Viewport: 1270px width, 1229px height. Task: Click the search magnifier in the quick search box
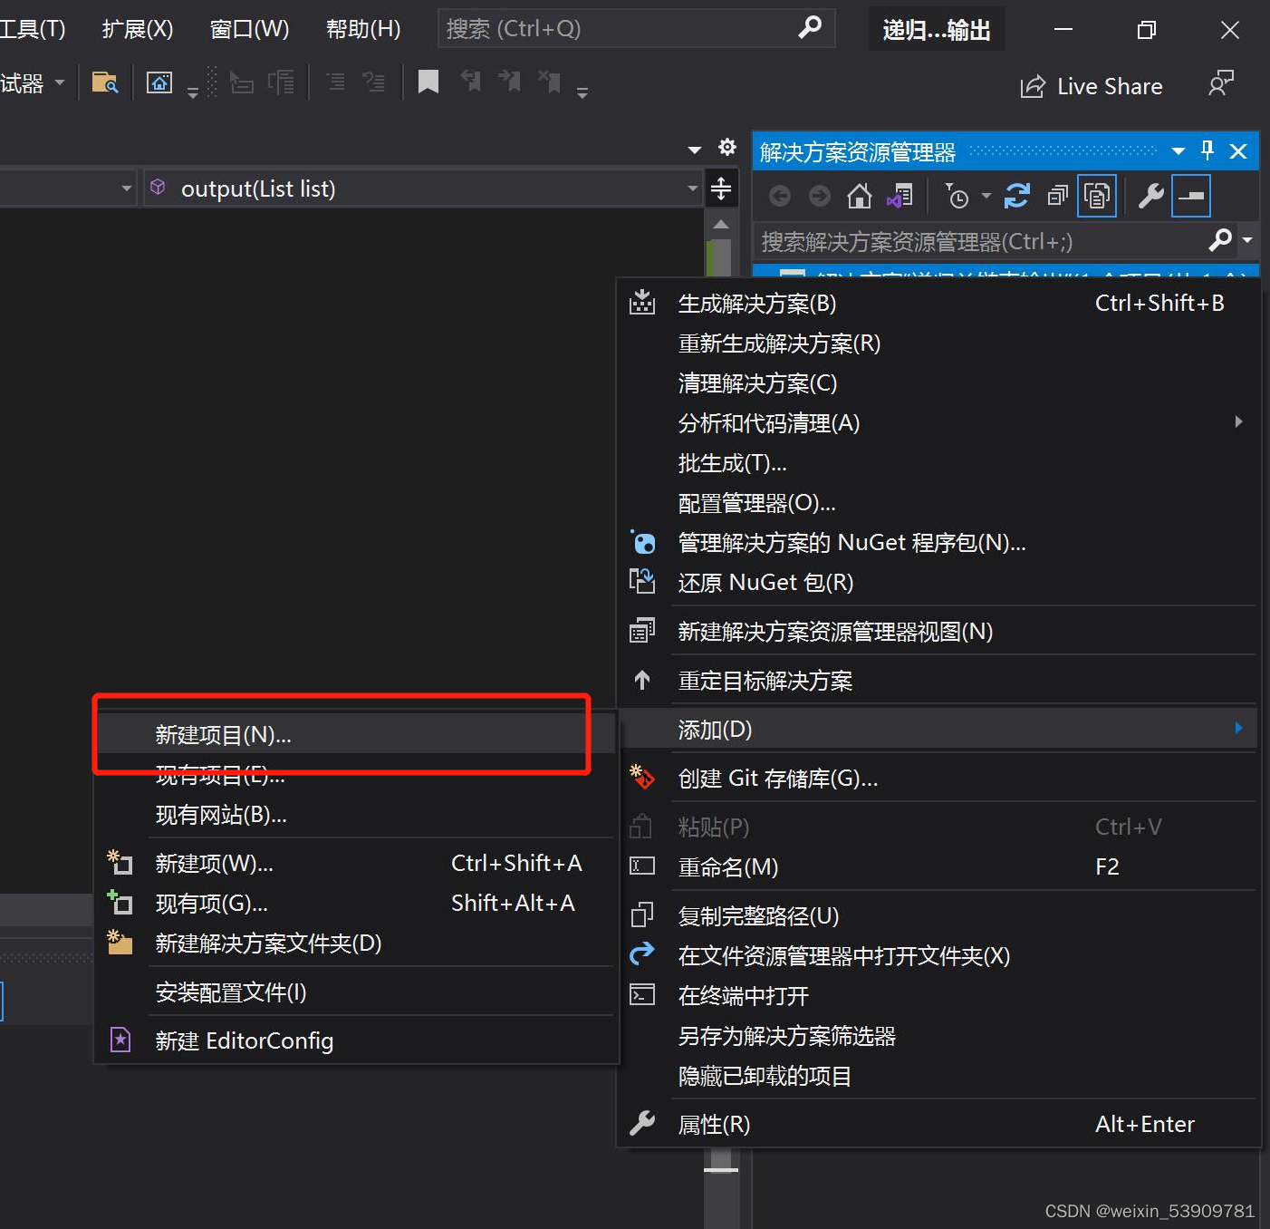pos(809,28)
